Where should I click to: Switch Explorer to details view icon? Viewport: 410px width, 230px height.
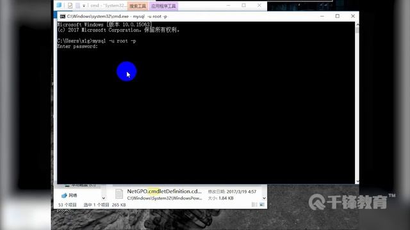tap(254, 204)
